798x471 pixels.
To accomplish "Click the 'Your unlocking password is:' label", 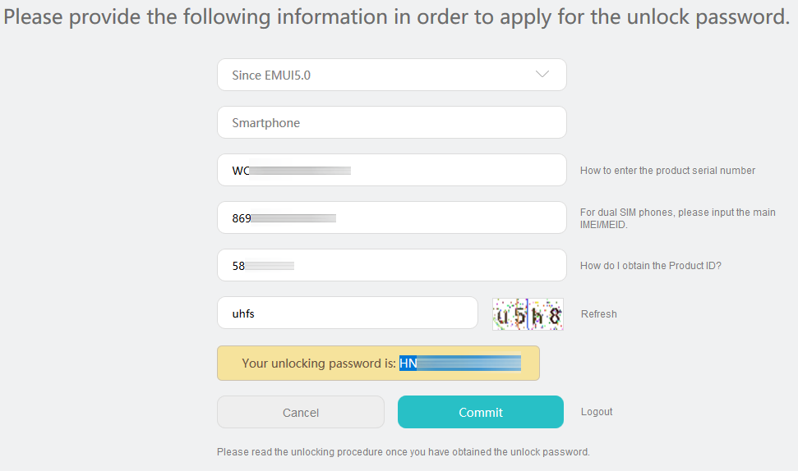I will [x=319, y=364].
